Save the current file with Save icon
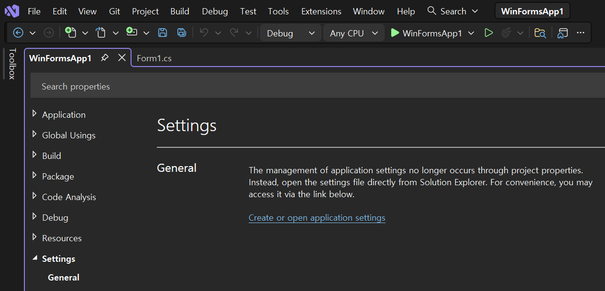This screenshot has height=291, width=605. pyautogui.click(x=163, y=33)
